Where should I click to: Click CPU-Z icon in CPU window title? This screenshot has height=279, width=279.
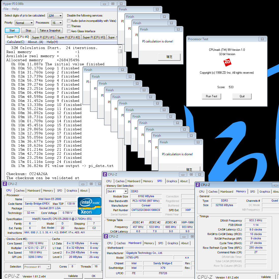tap(5, 184)
